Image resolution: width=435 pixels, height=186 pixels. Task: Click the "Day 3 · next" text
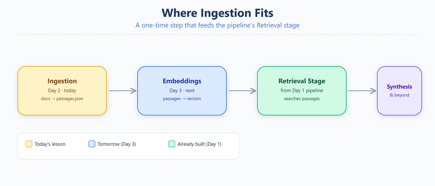click(182, 90)
